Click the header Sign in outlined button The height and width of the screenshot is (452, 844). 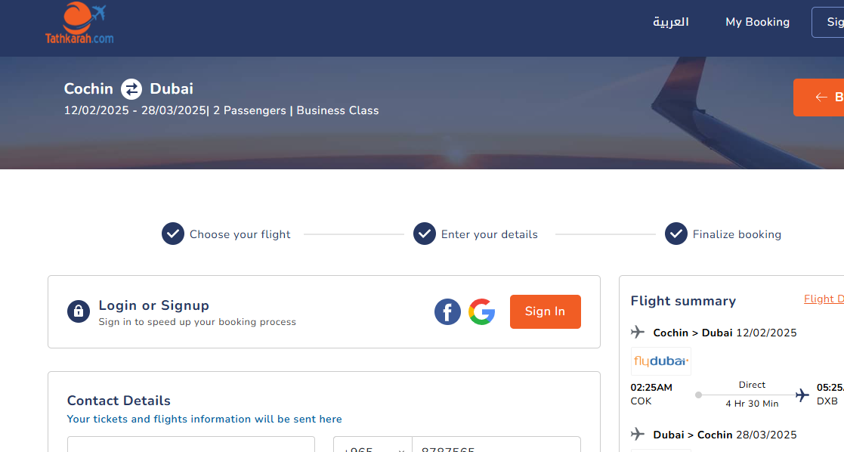[x=828, y=22]
